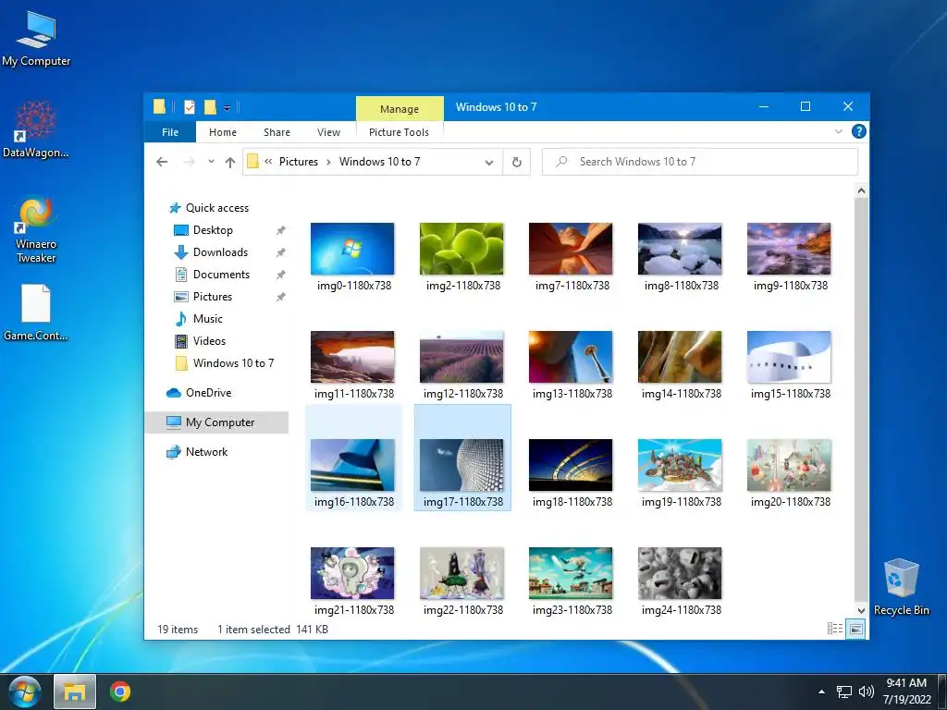
Task: Unpin Pictures using its pin icon
Action: [x=281, y=297]
